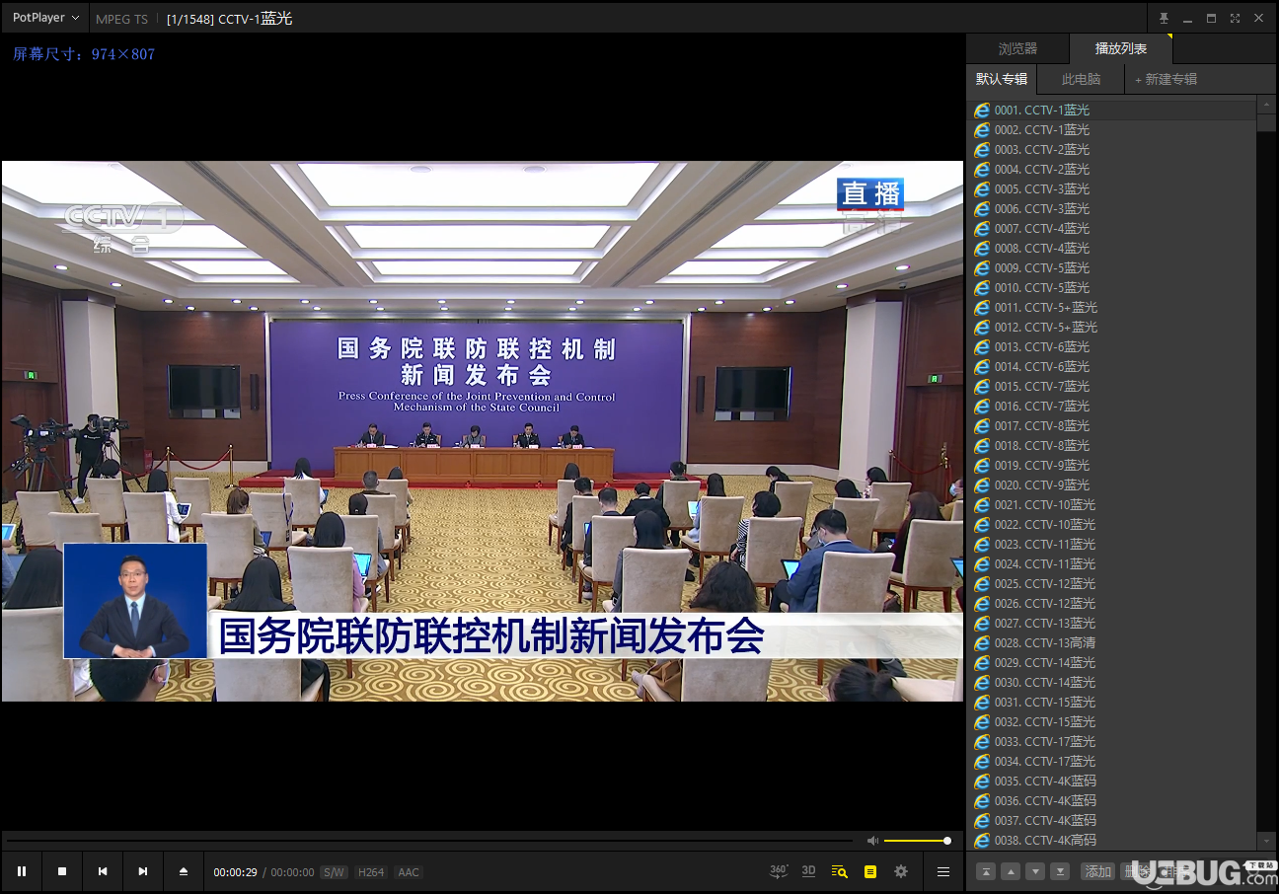Click the H264 video codec label
The height and width of the screenshot is (894, 1279).
(x=371, y=872)
